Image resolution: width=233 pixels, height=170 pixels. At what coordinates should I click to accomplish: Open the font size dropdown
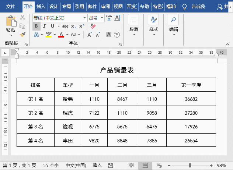coord(102,18)
